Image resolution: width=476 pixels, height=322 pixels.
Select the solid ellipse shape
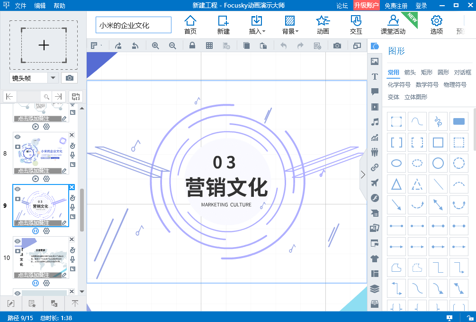(396, 163)
